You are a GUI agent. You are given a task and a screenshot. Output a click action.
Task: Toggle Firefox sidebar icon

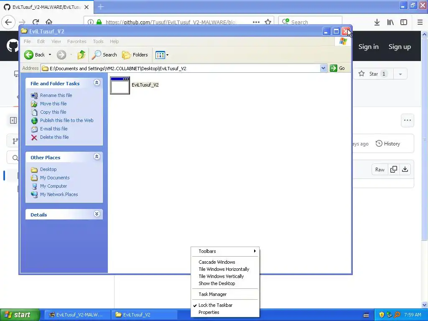pyautogui.click(x=404, y=22)
